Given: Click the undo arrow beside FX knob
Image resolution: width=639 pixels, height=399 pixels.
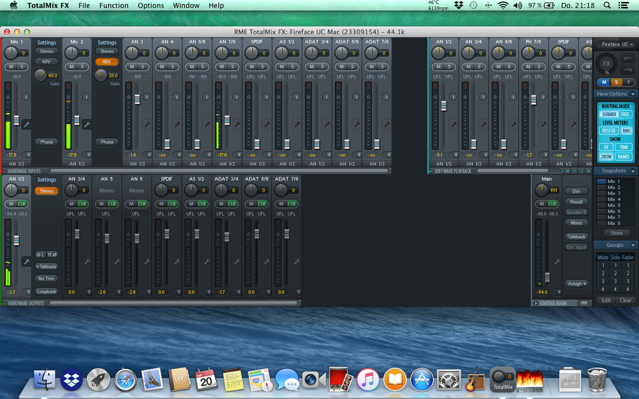Looking at the screenshot, I should pyautogui.click(x=628, y=59).
